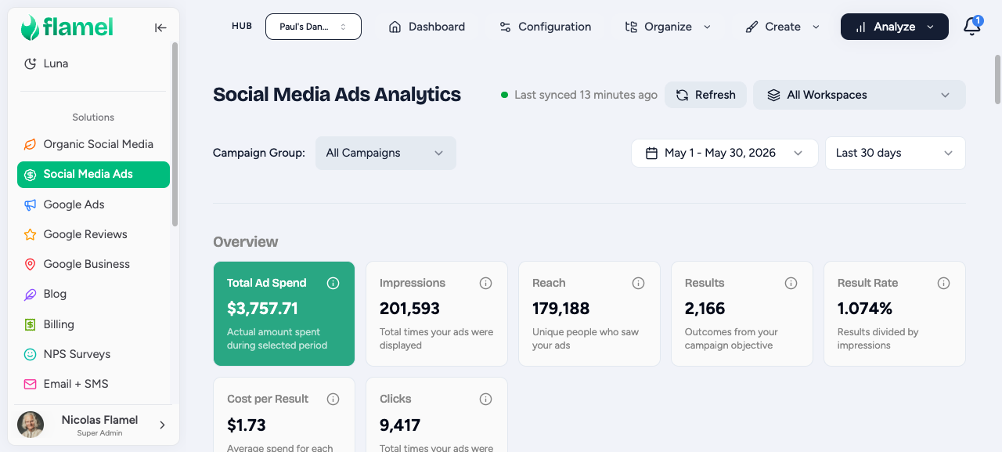This screenshot has height=452, width=1002.
Task: Open the All Workspaces dropdown
Action: 859,95
